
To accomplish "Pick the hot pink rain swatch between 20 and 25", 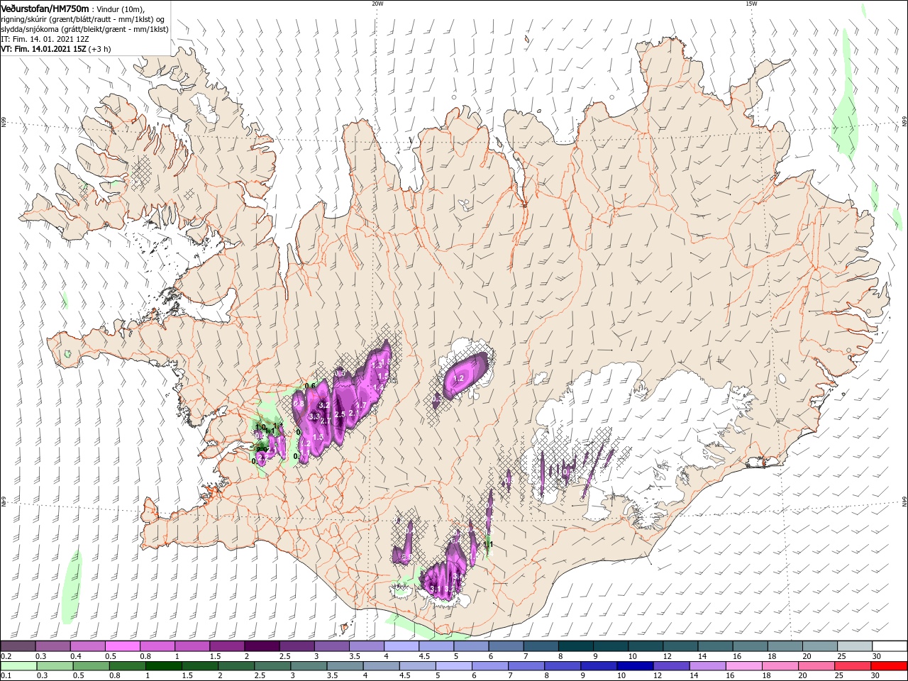I will [816, 666].
